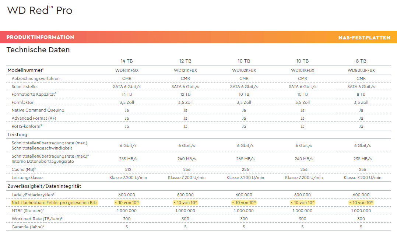Click highlighted Nicht behebbare Fehler label
This screenshot has height=232, width=397.
tap(55, 203)
